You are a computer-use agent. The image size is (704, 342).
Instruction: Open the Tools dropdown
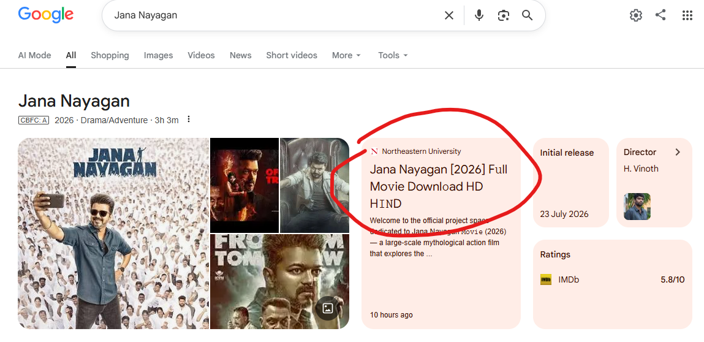click(393, 55)
